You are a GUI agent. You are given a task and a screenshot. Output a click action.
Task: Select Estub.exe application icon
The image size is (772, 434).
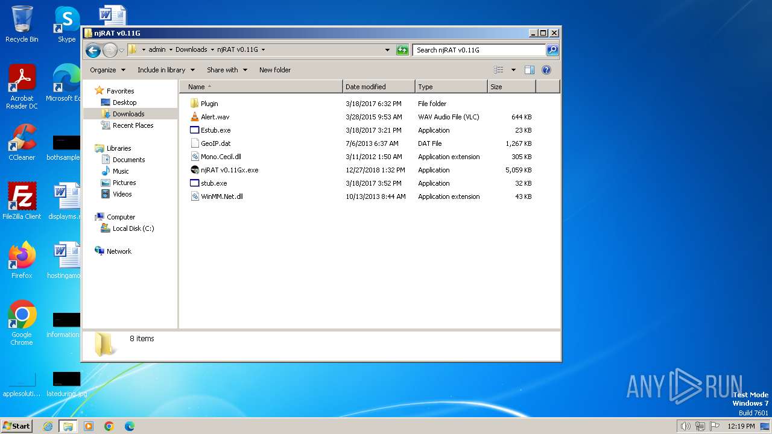point(194,130)
